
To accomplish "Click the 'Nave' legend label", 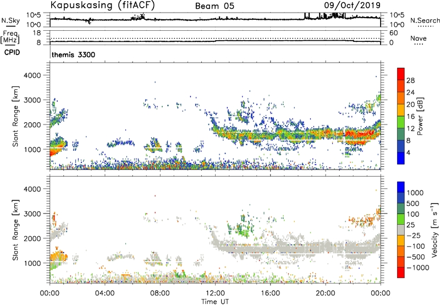I will tap(419, 39).
